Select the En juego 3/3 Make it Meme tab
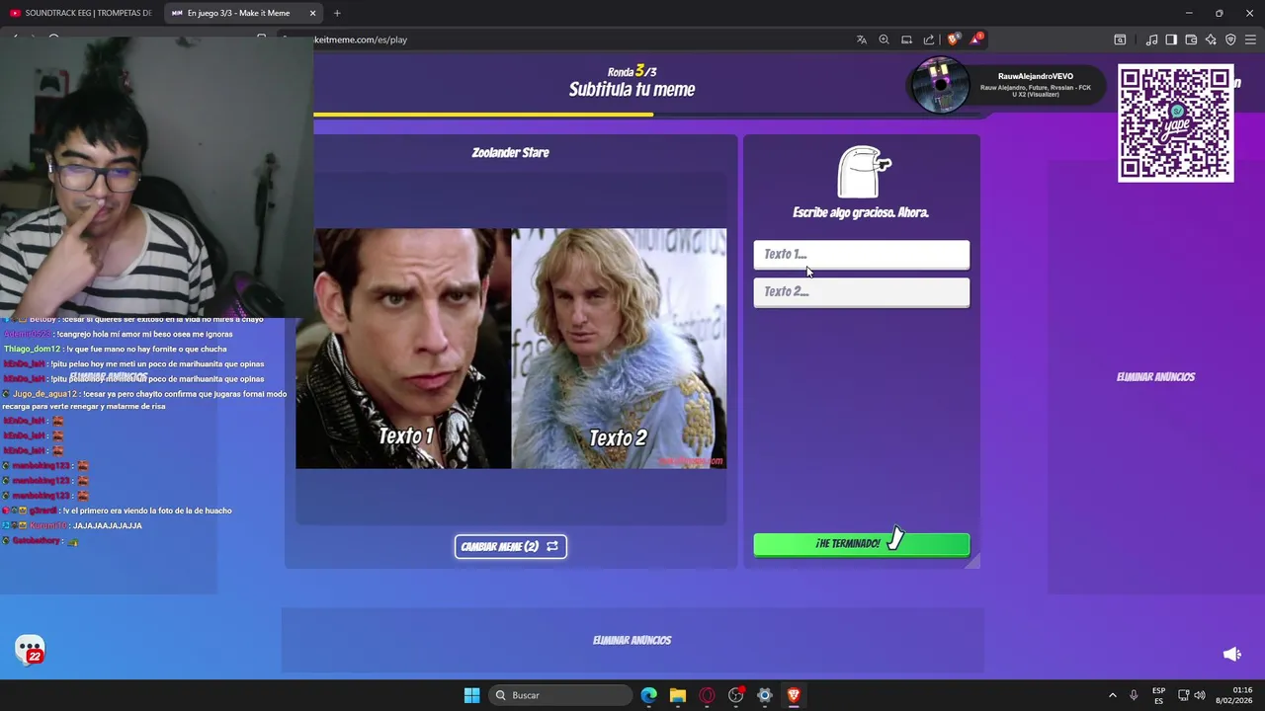 click(243, 13)
